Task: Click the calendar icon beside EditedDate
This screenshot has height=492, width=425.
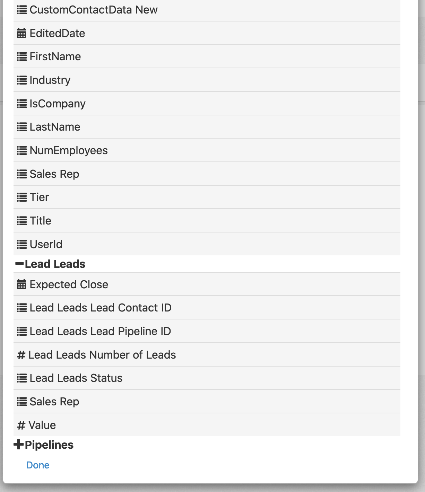Action: point(21,33)
